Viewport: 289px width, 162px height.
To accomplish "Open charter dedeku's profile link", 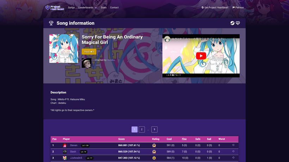I will [111, 60].
